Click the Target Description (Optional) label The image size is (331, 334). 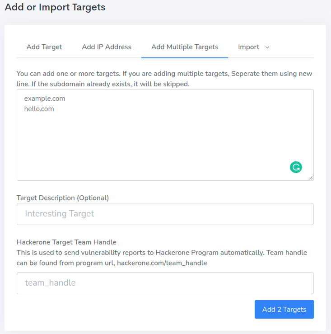coord(63,198)
